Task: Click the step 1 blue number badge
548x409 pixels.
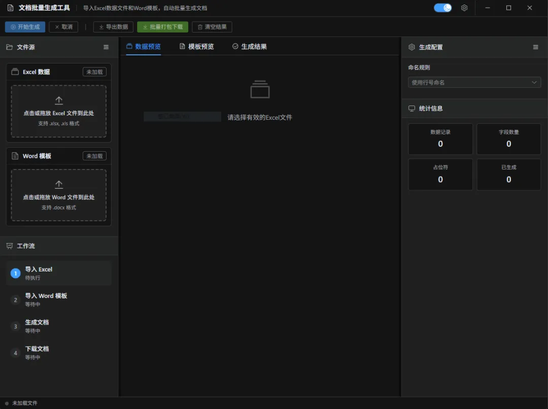Action: (x=15, y=274)
